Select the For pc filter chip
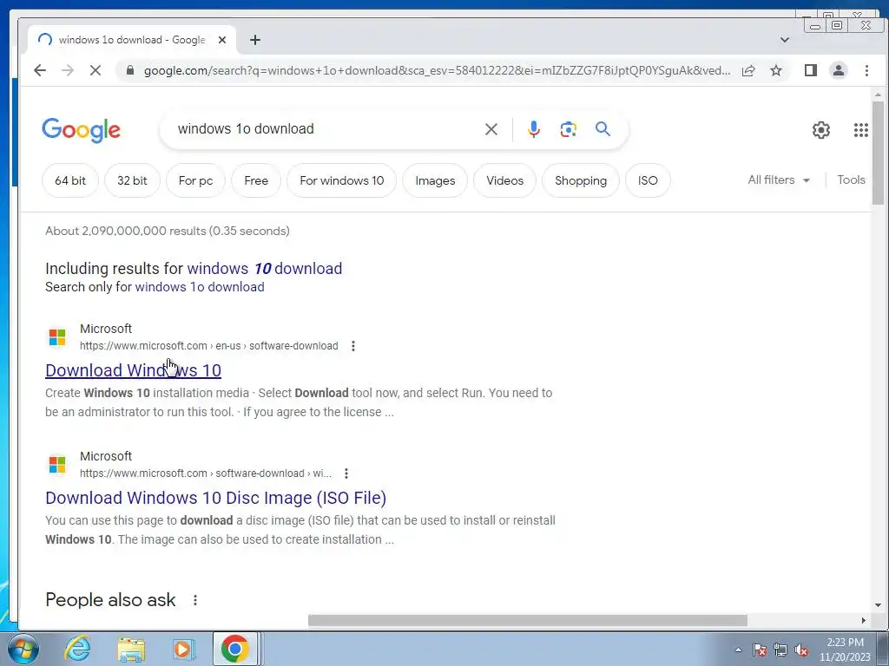The width and height of the screenshot is (889, 666). point(195,180)
